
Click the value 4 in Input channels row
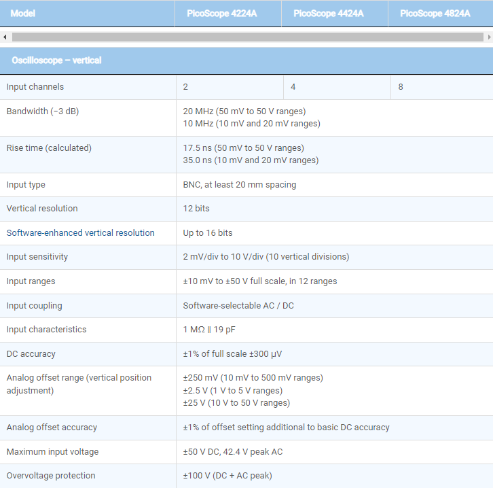[x=293, y=87]
